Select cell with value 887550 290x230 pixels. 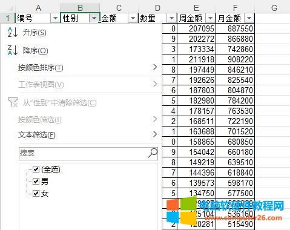tap(235, 28)
